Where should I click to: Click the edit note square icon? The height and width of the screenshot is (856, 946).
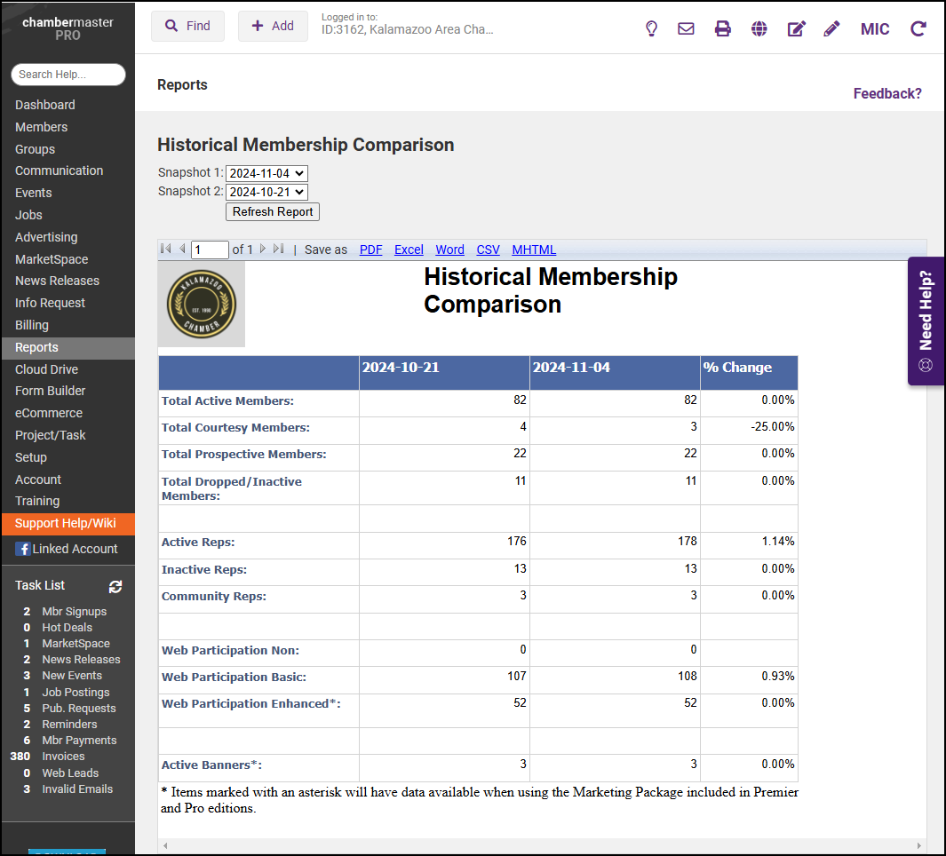pos(796,28)
